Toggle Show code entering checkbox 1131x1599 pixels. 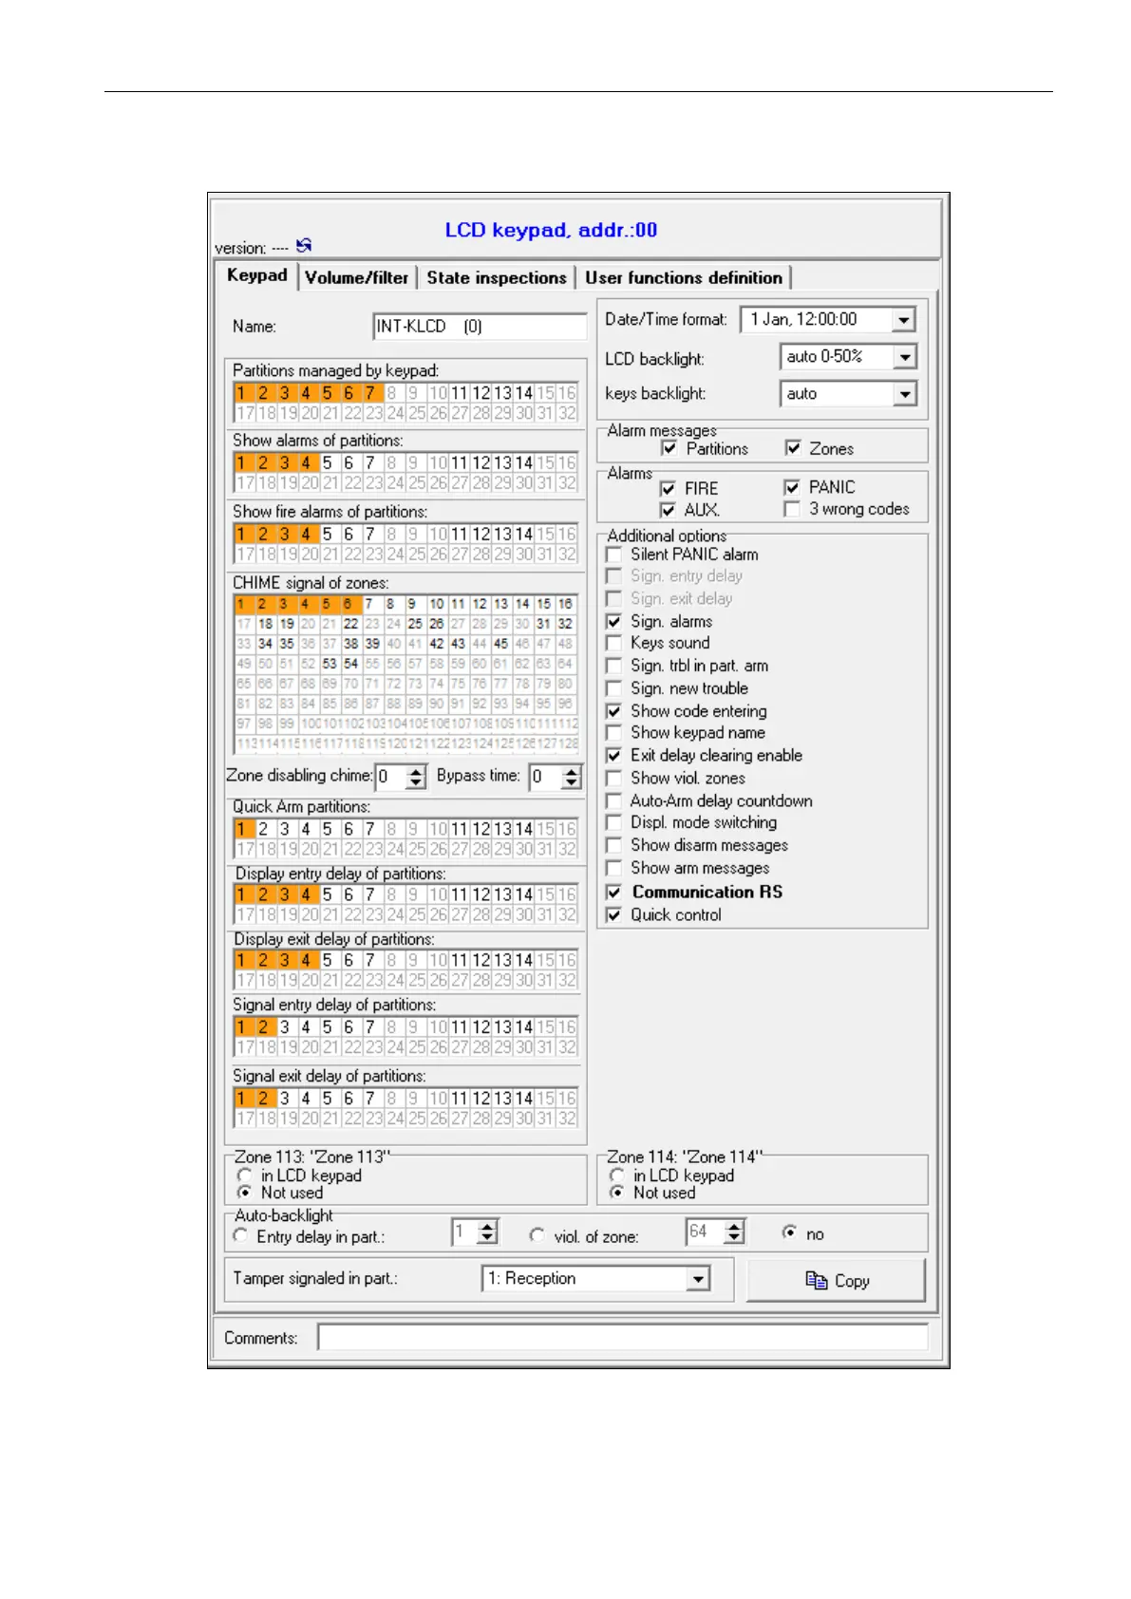click(614, 711)
